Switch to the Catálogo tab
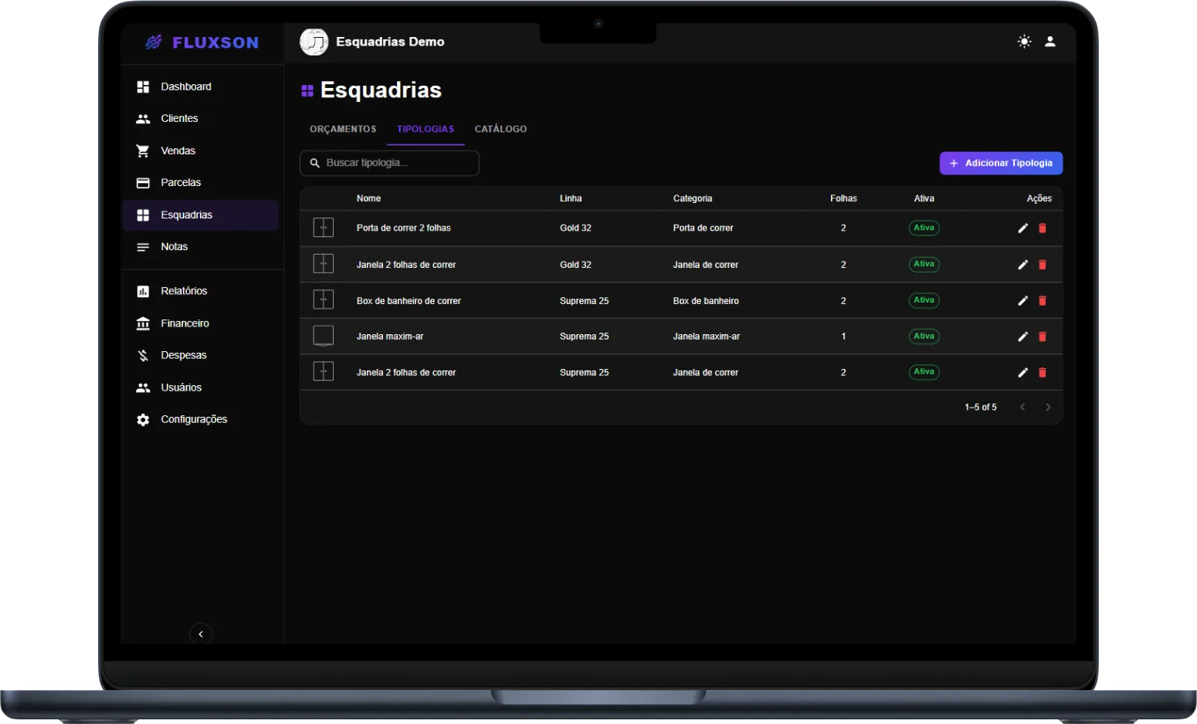 click(x=500, y=129)
